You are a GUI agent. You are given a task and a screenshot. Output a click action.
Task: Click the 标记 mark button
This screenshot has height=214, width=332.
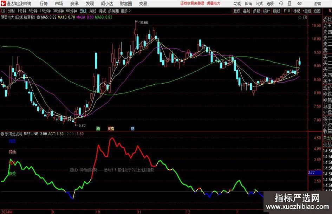coord(297,11)
